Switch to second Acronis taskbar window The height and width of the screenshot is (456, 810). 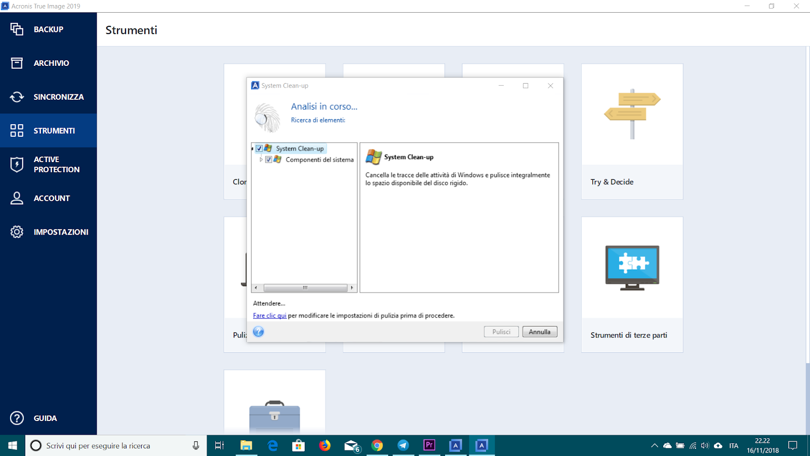pyautogui.click(x=481, y=445)
